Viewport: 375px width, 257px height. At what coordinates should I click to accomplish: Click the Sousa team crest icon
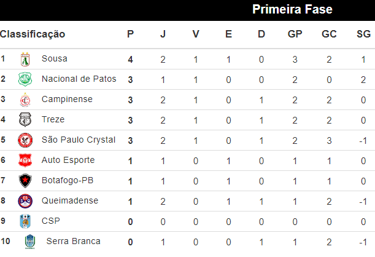click(25, 60)
